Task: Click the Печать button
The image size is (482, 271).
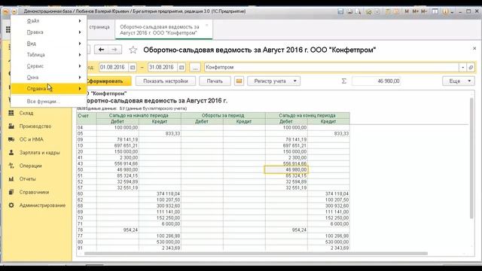Action: coord(215,81)
